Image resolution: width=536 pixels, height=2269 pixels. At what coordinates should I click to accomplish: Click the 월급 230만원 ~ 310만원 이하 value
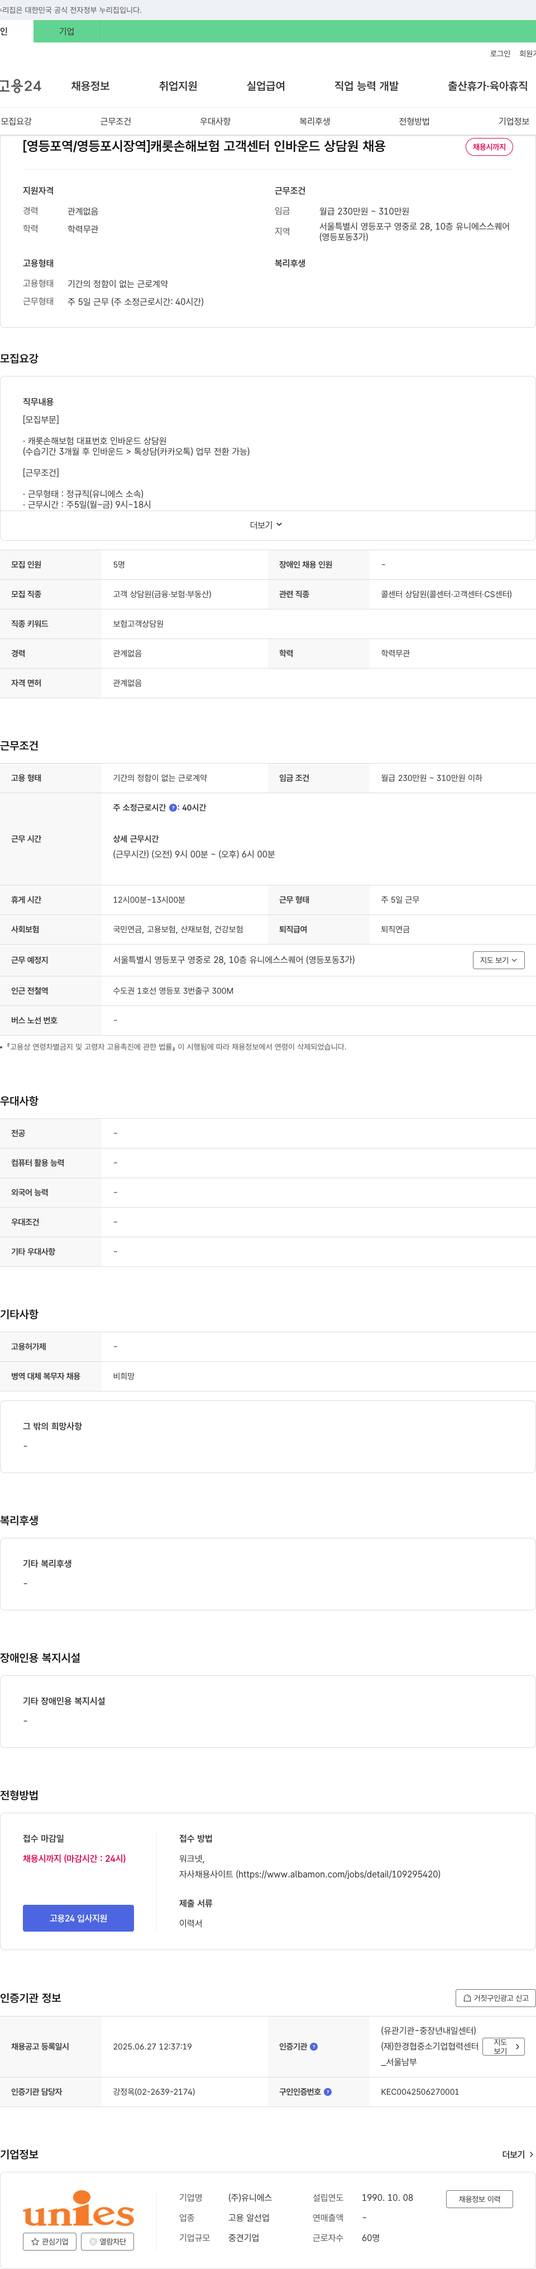point(431,778)
